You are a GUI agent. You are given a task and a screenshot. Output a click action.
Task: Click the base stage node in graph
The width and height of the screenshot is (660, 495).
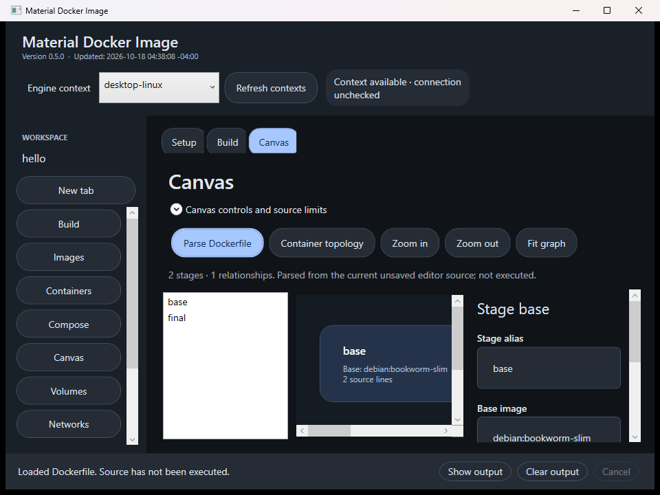tap(386, 364)
